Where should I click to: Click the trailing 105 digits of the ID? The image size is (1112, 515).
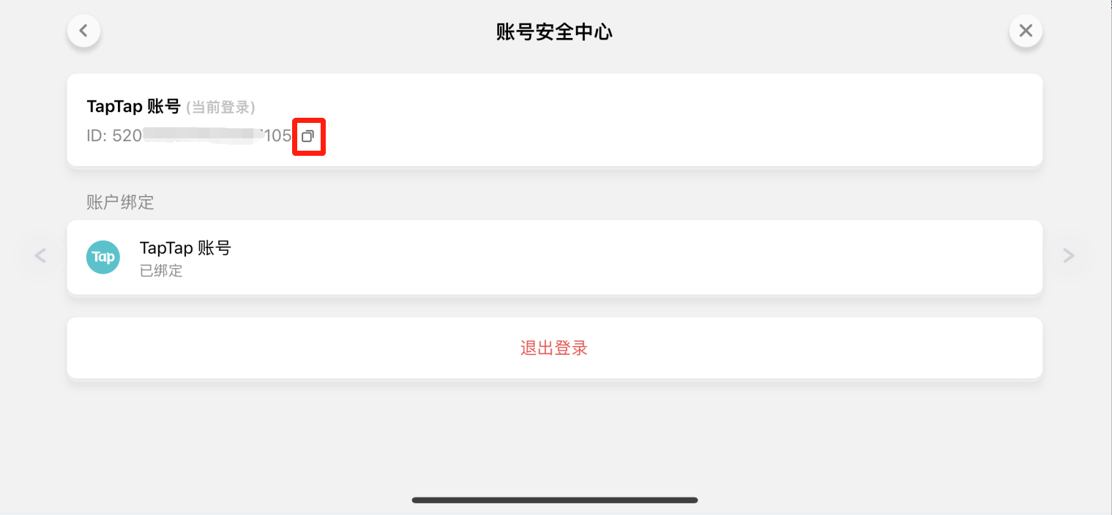click(277, 136)
